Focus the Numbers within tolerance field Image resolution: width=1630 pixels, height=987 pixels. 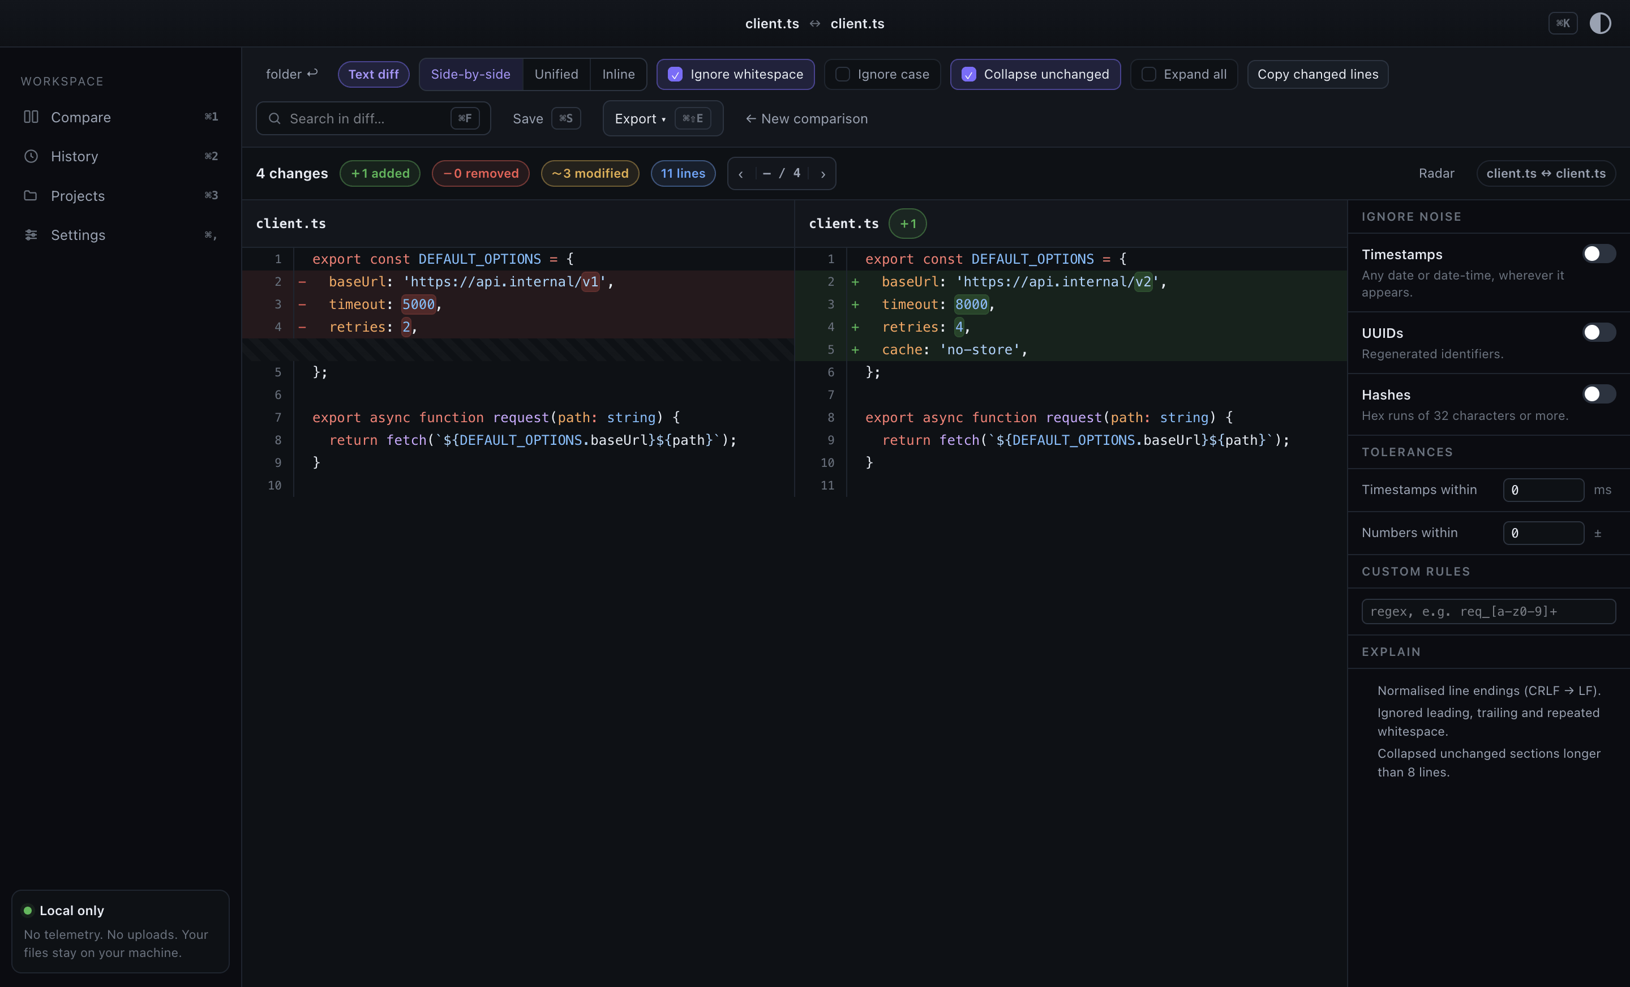pos(1543,533)
